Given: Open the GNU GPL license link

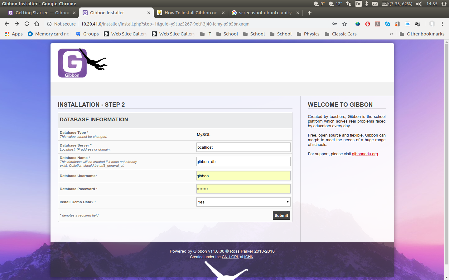Looking at the screenshot, I should click(230, 257).
